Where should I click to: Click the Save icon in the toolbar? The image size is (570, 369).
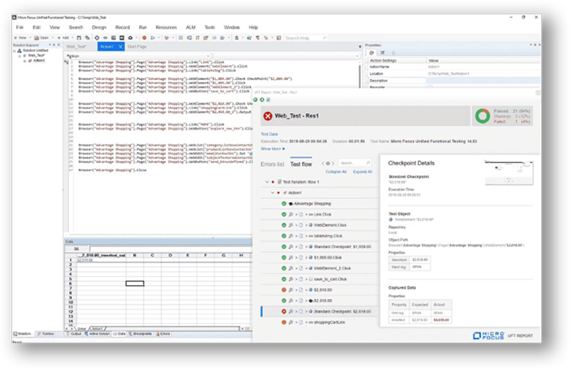tap(79, 38)
